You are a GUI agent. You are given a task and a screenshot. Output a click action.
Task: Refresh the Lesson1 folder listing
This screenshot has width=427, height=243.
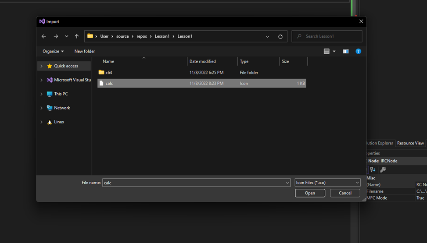pos(280,36)
